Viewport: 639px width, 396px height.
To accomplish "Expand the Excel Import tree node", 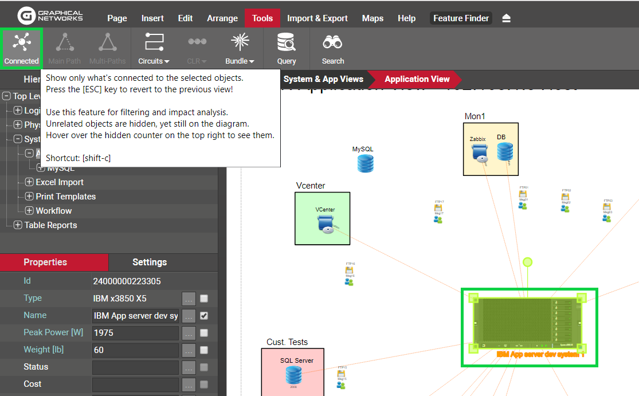I will tap(30, 182).
